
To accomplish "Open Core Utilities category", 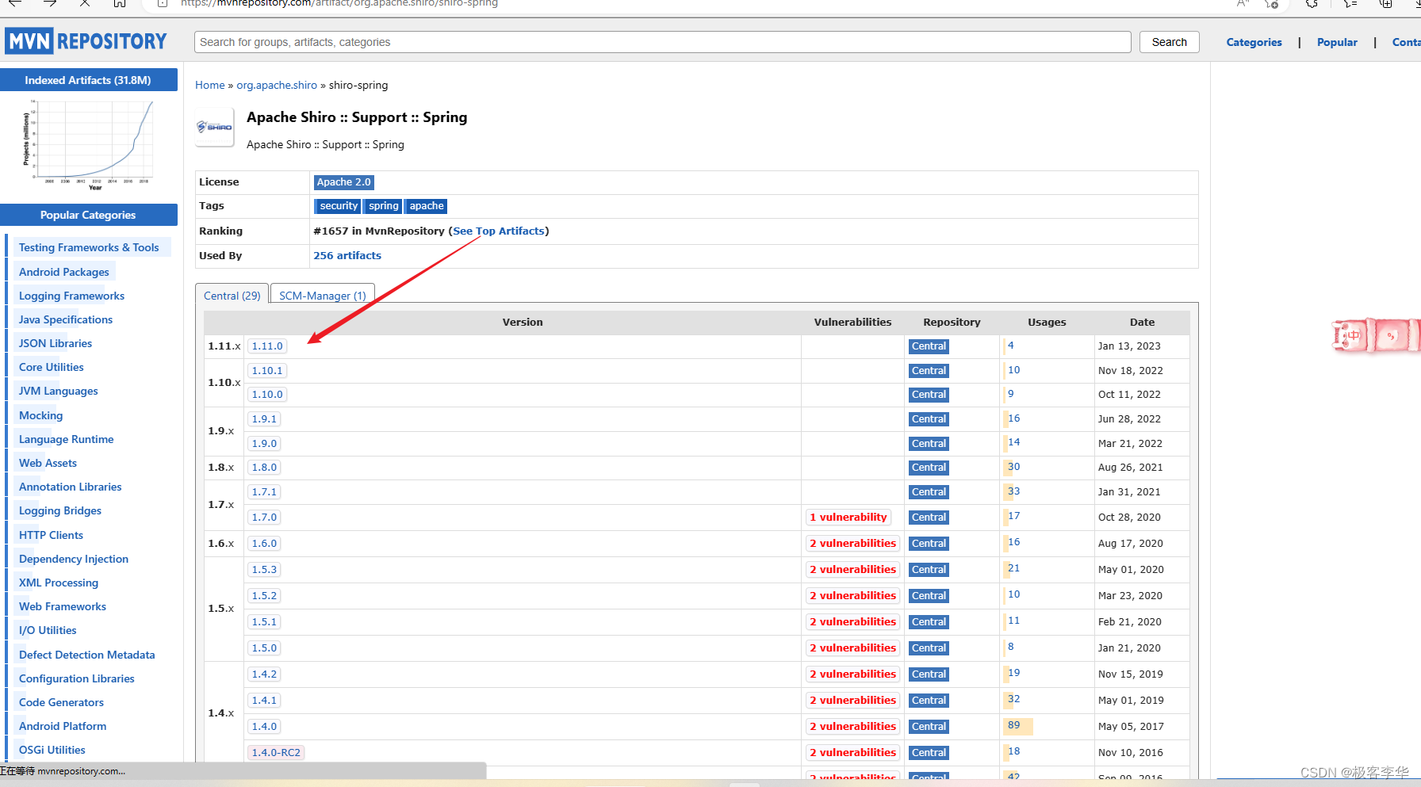I will [x=52, y=367].
